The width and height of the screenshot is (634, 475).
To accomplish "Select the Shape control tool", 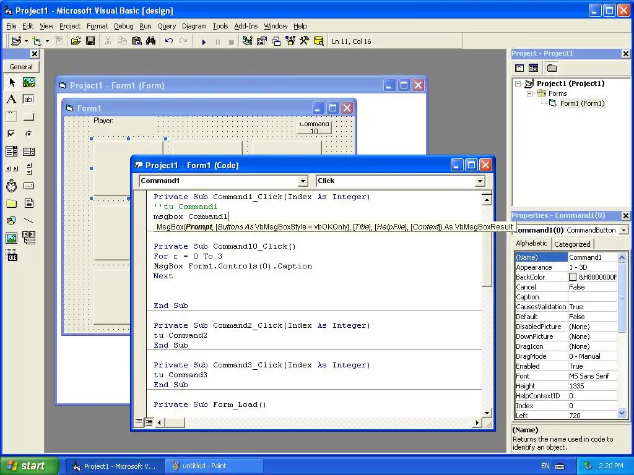I will (x=12, y=221).
